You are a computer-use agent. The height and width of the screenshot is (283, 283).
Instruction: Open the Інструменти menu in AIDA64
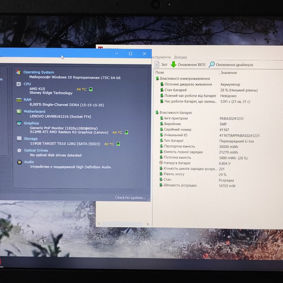pos(161,57)
